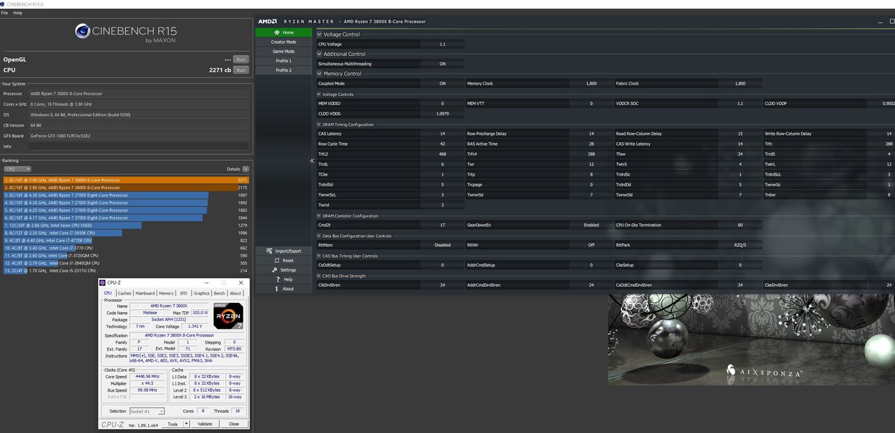Select Profile 1 in Ryzen Master
Viewport: 895px width, 433px height.
[x=283, y=61]
